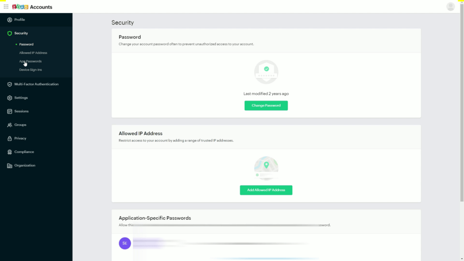Click the Add Allowed IP Address button

(x=266, y=190)
